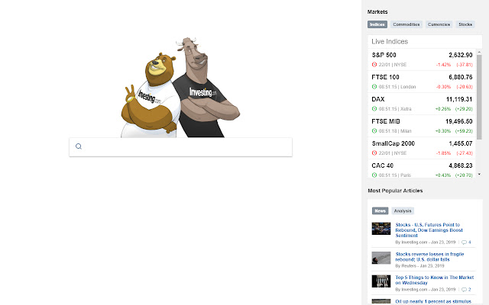Select the Stocks markets tab
The height and width of the screenshot is (305, 489).
point(465,24)
